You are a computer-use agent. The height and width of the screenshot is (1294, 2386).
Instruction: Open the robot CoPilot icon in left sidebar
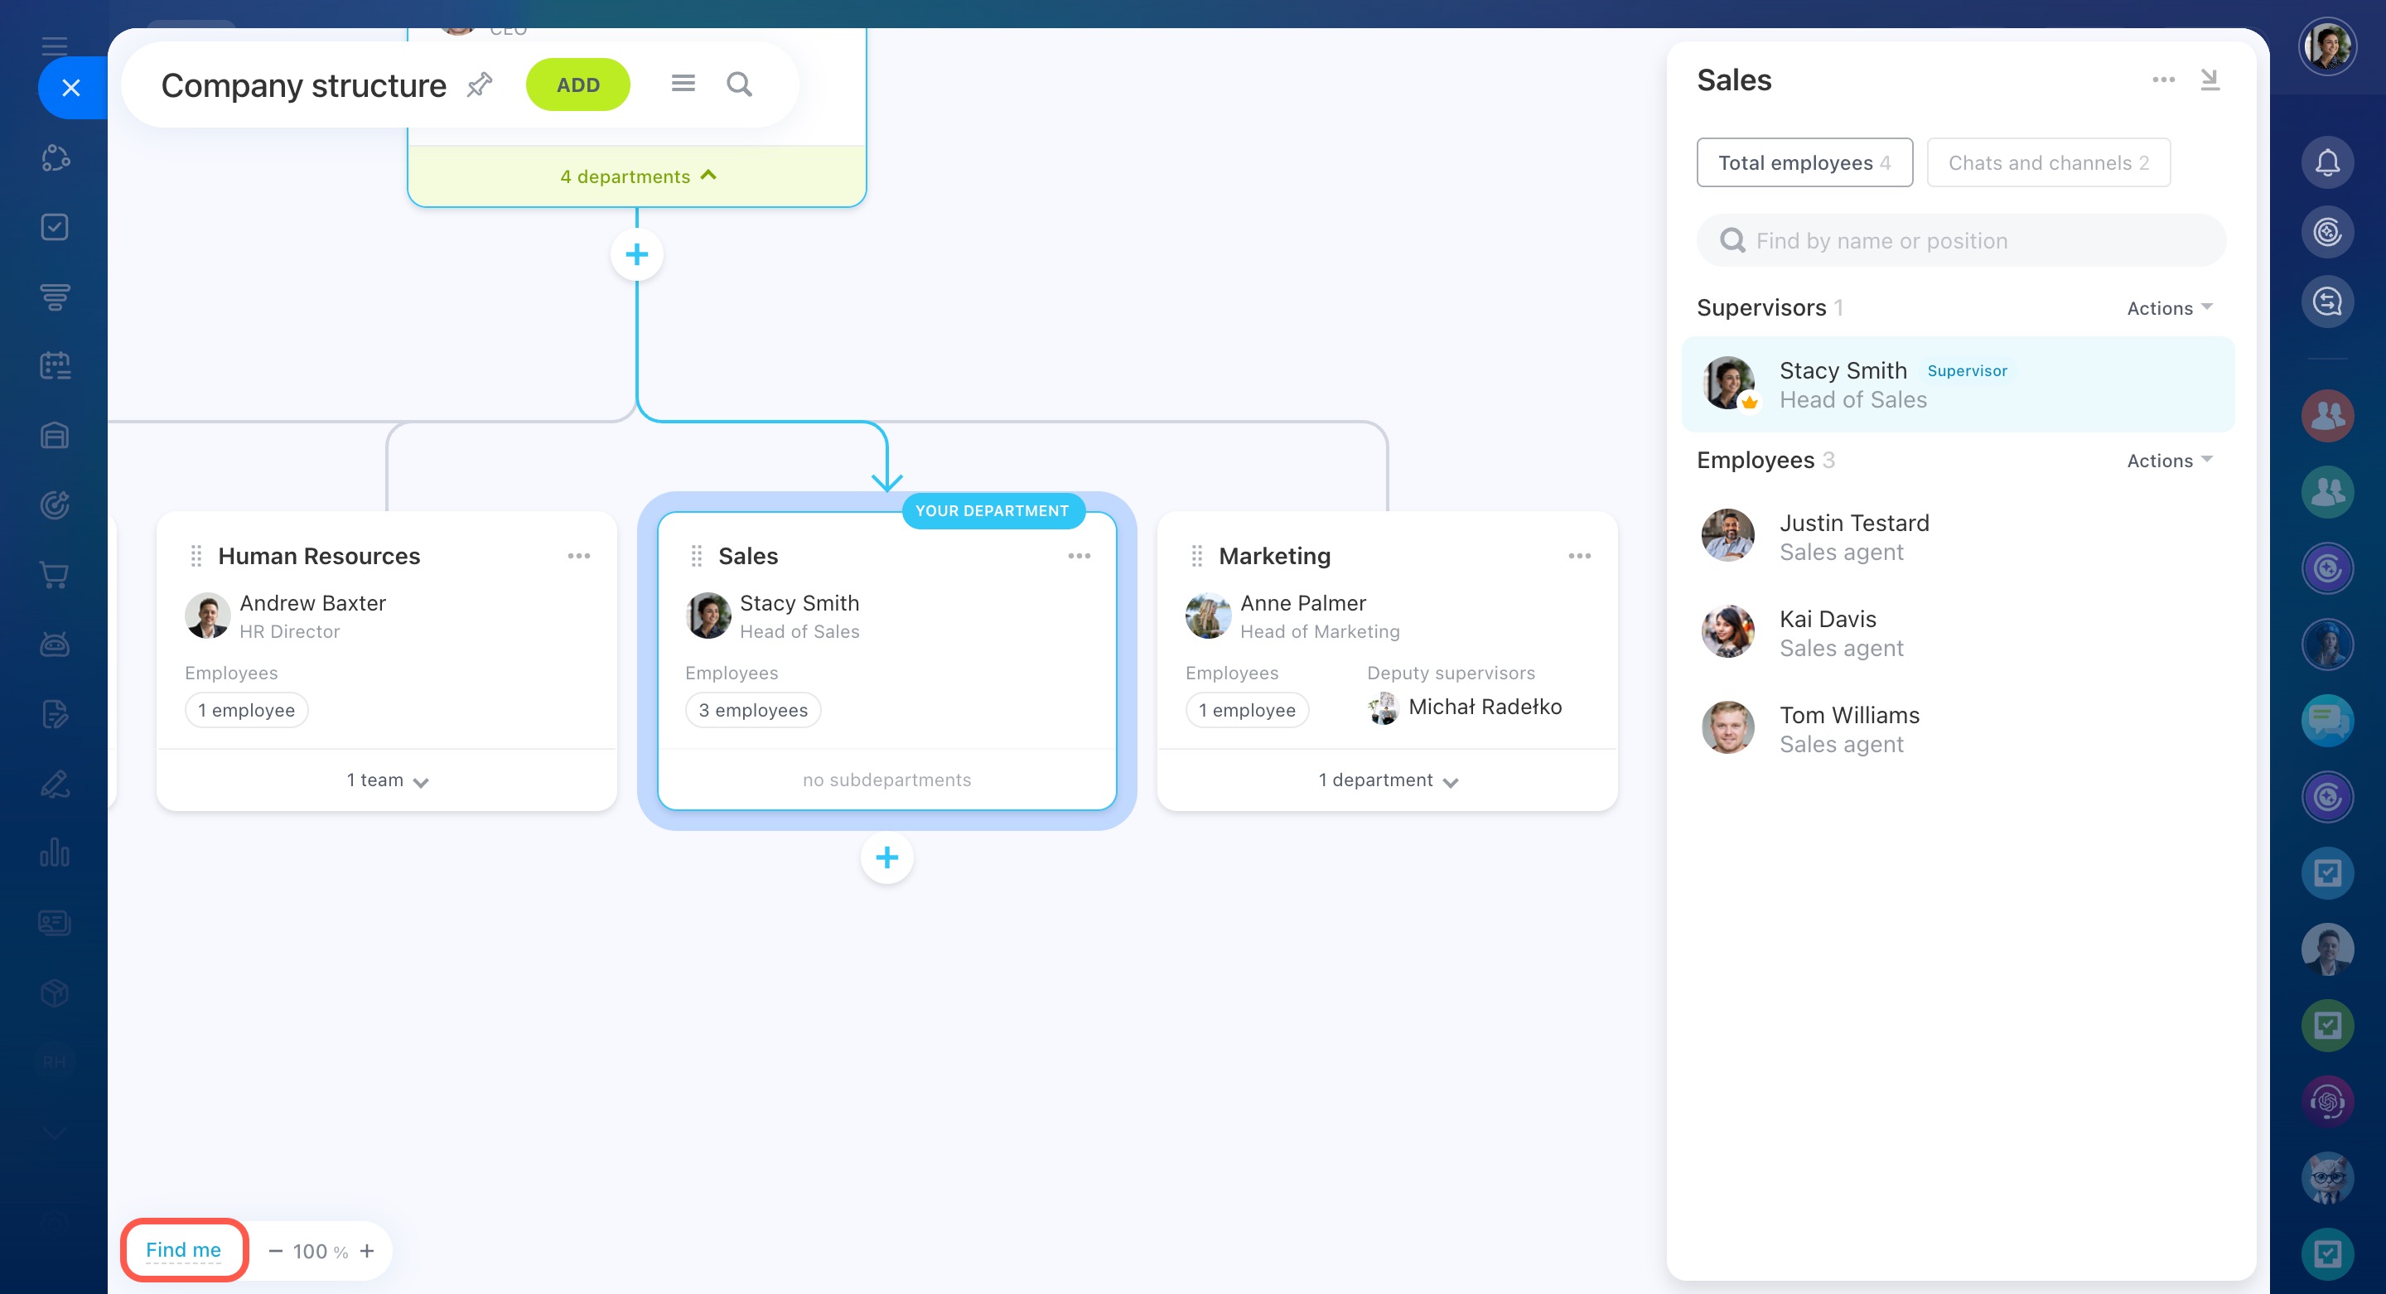[55, 644]
